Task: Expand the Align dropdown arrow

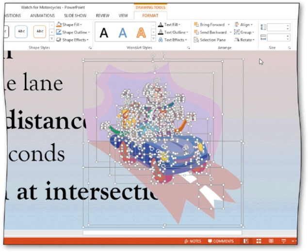Action: point(252,25)
